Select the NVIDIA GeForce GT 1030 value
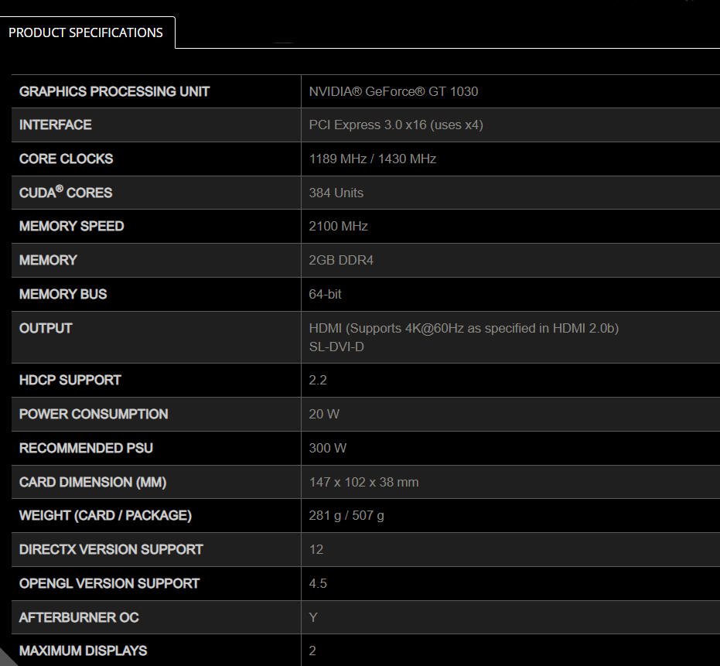Screen dimensions: 720x666 (x=394, y=91)
